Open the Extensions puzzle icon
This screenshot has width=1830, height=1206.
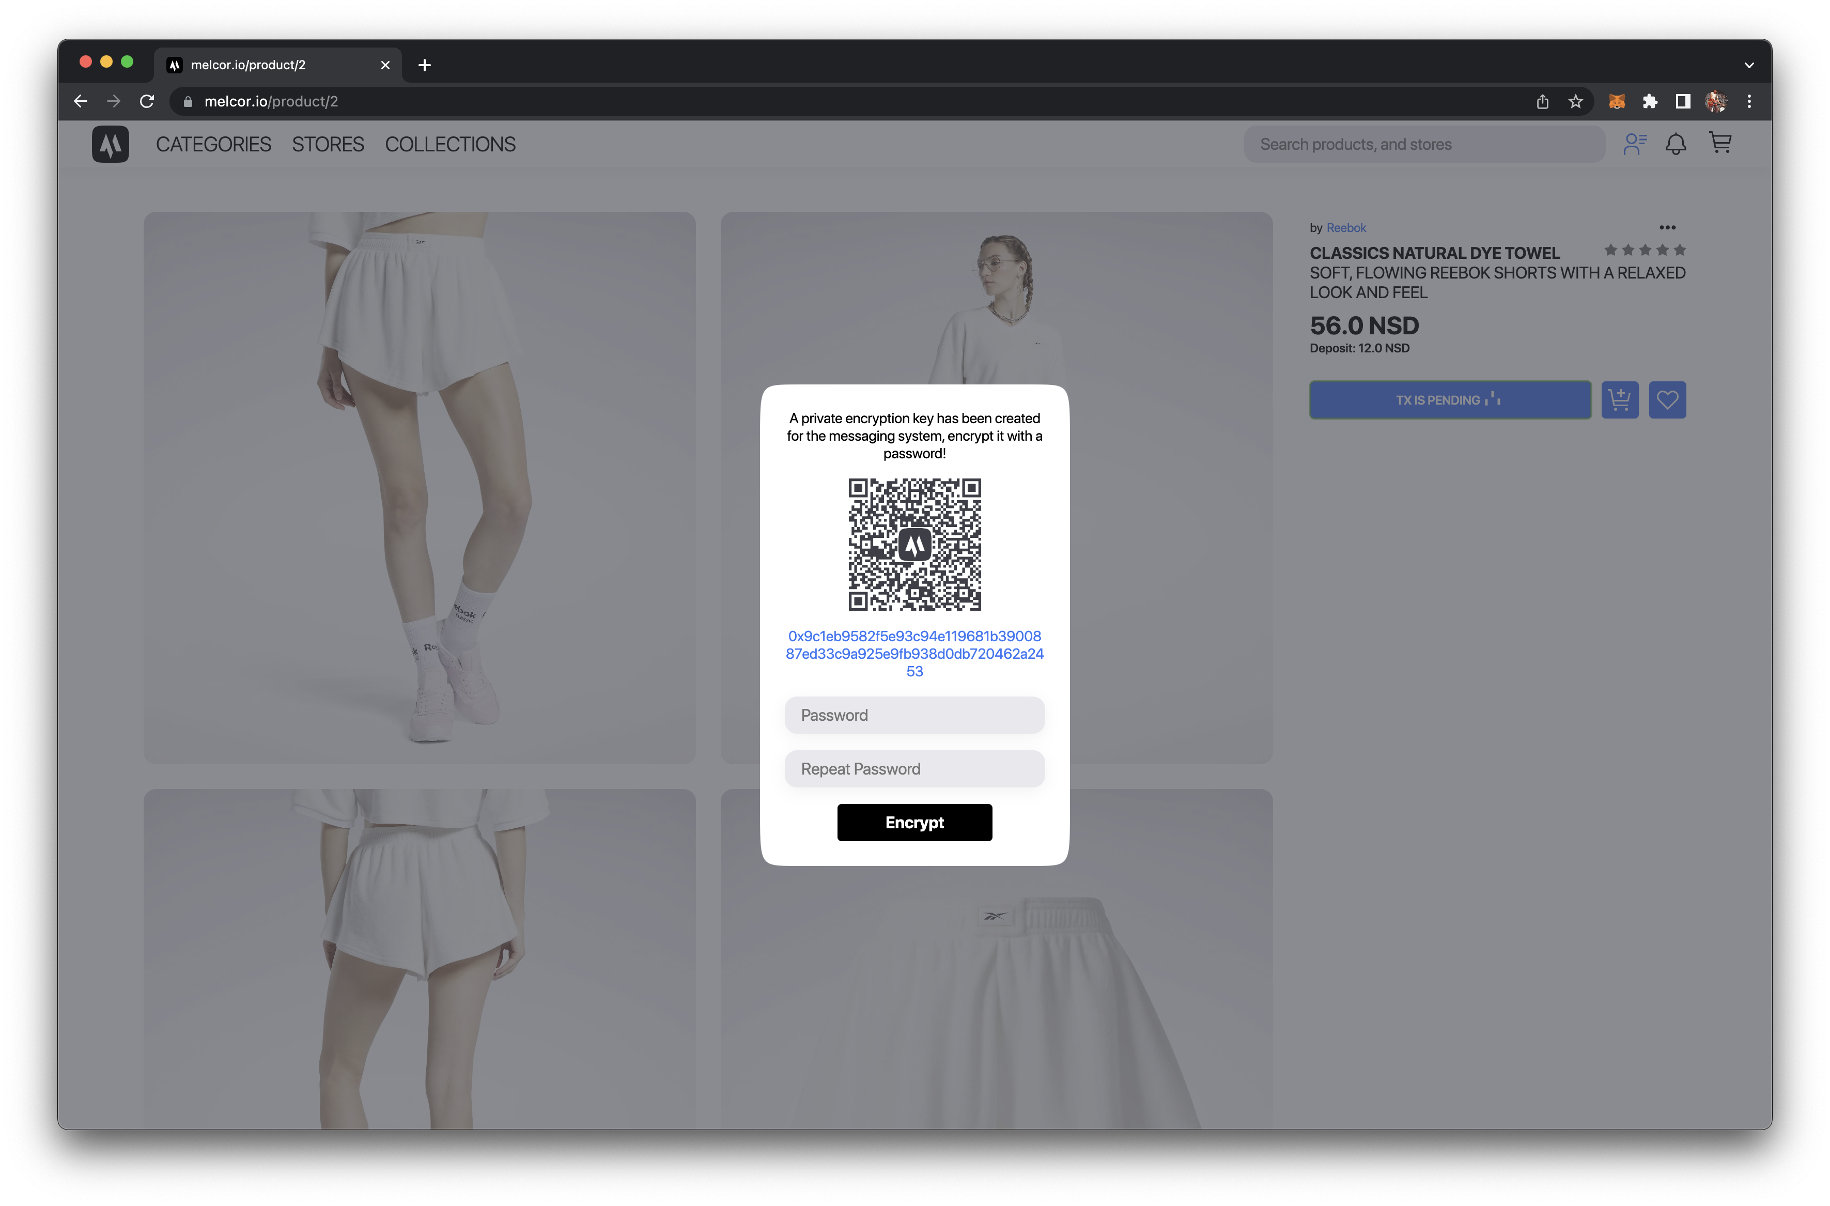(1650, 101)
